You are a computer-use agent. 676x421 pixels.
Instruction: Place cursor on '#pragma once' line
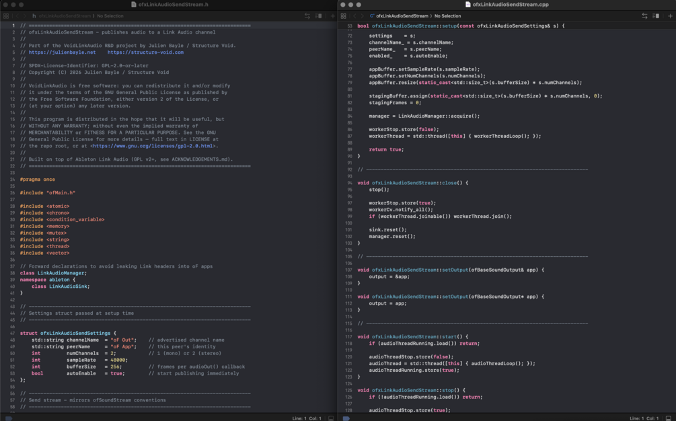click(x=38, y=180)
